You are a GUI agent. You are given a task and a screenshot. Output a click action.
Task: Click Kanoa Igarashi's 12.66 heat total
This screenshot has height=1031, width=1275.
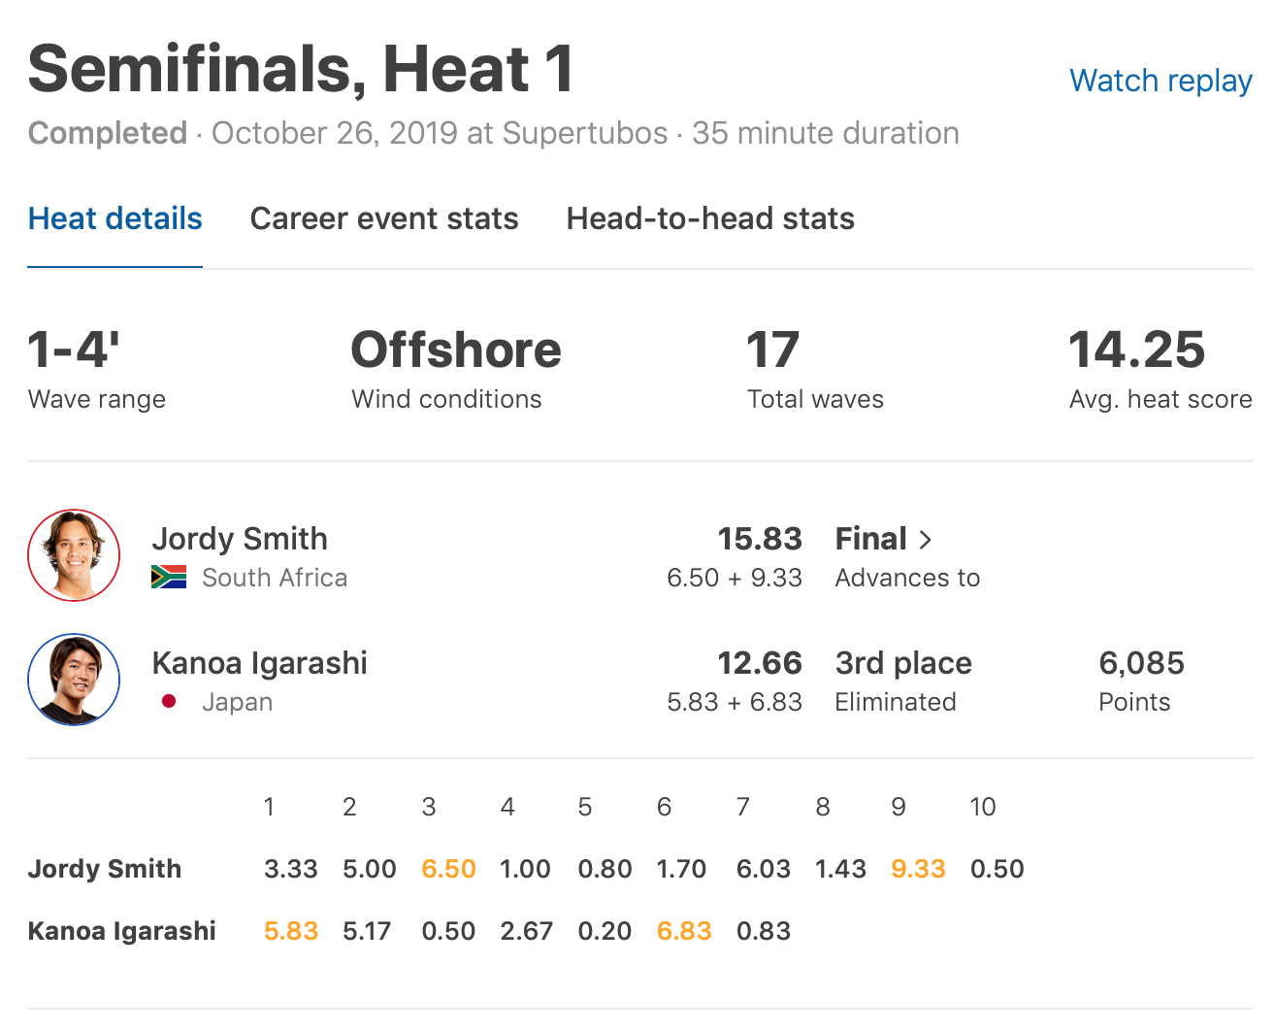click(759, 663)
